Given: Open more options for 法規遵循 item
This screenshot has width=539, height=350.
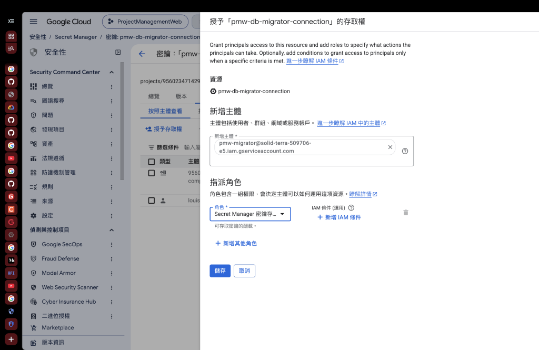Looking at the screenshot, I should (x=112, y=158).
